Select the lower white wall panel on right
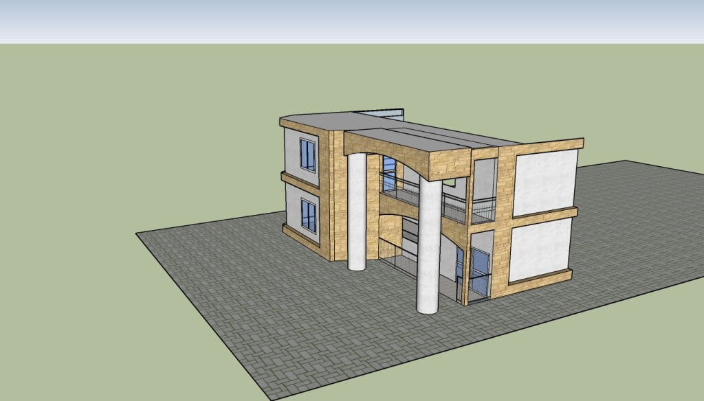 (x=543, y=247)
